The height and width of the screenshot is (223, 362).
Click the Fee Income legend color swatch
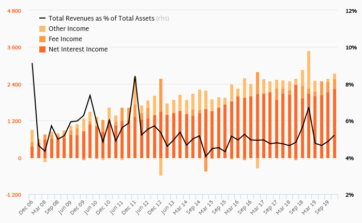(42, 39)
